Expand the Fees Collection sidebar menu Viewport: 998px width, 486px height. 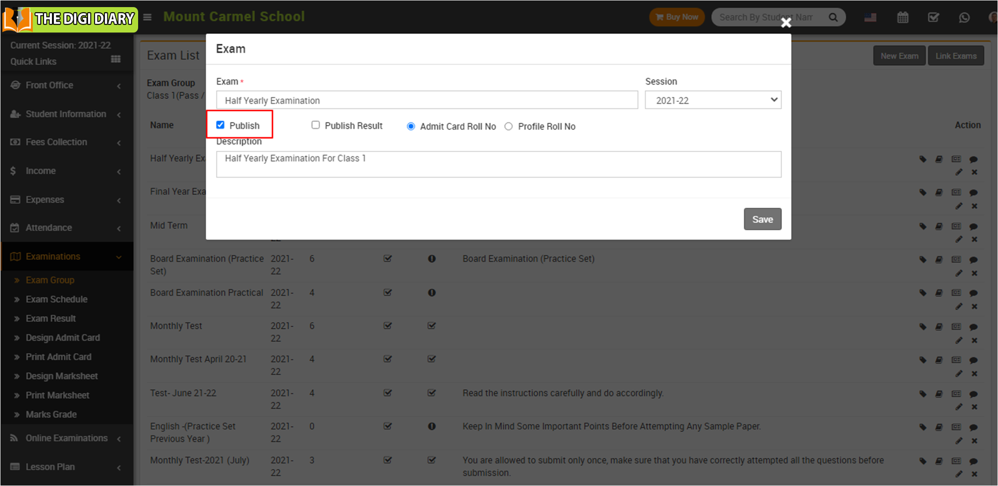point(66,142)
